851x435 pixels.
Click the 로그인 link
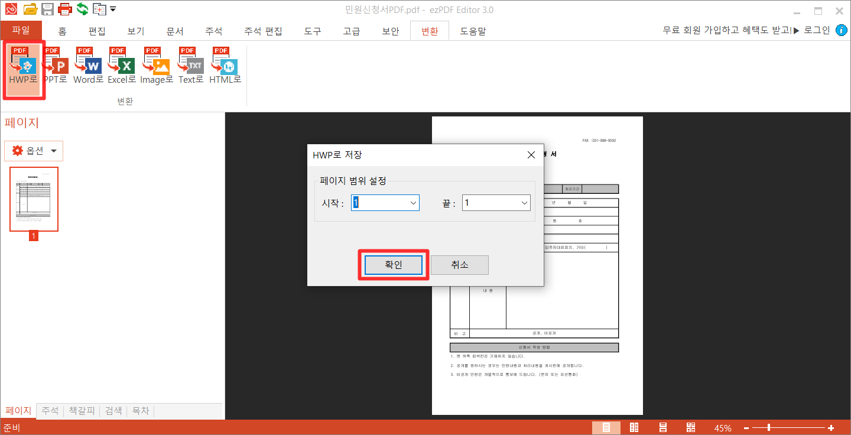[816, 30]
